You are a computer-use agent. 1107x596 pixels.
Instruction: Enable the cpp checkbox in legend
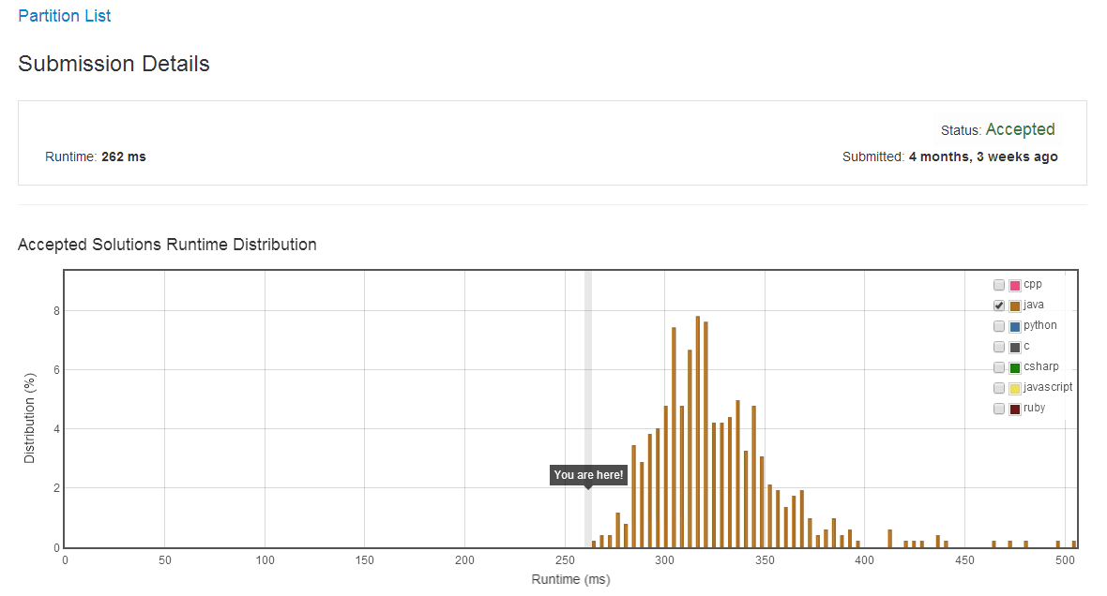click(999, 285)
